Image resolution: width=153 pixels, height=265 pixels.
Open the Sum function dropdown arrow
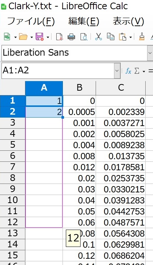point(144,72)
